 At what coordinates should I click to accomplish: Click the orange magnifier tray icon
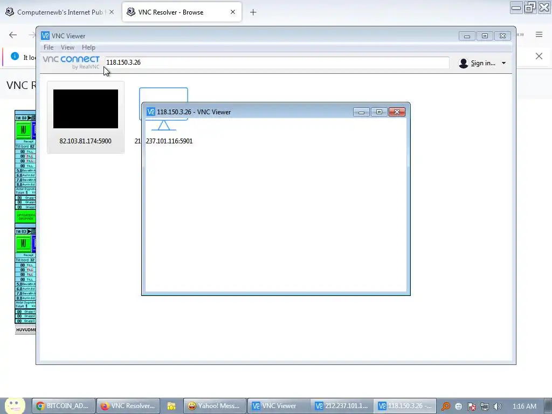coord(446,406)
